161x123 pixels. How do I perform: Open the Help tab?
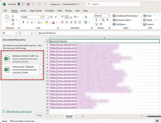85,11
